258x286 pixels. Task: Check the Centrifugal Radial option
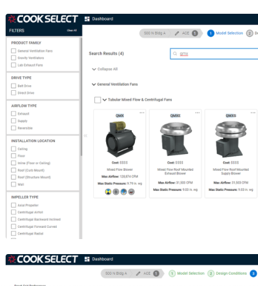pyautogui.click(x=14, y=233)
